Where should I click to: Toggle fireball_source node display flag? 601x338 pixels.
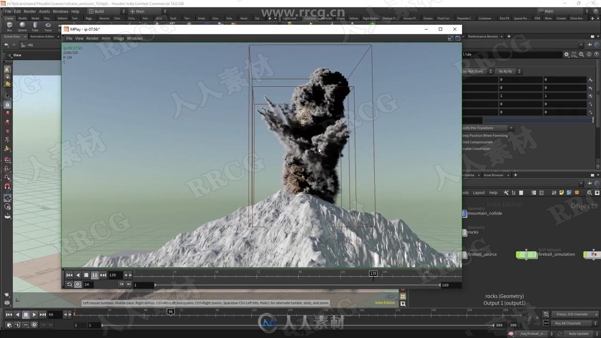click(x=465, y=254)
